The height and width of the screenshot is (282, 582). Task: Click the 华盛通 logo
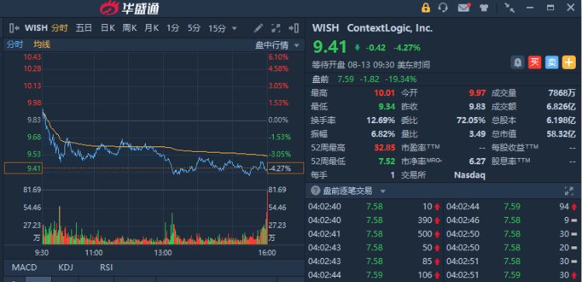coord(130,8)
